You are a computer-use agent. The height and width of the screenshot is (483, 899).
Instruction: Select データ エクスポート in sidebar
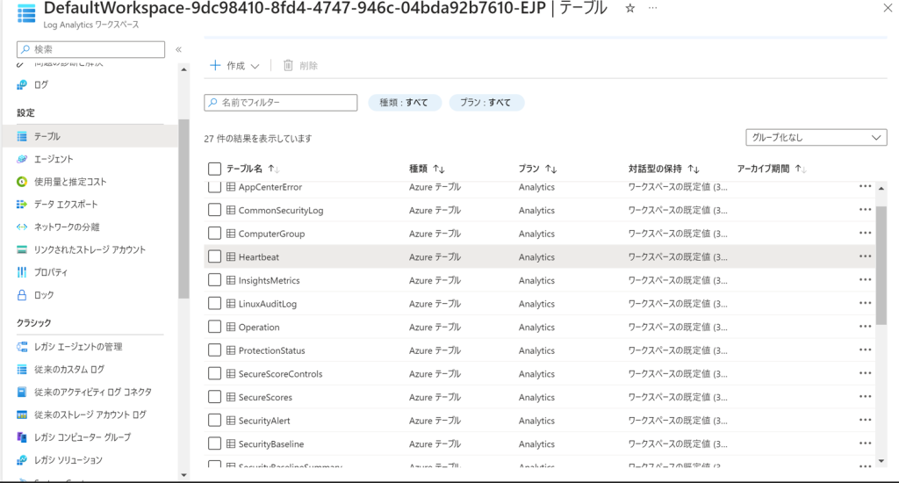(x=66, y=205)
